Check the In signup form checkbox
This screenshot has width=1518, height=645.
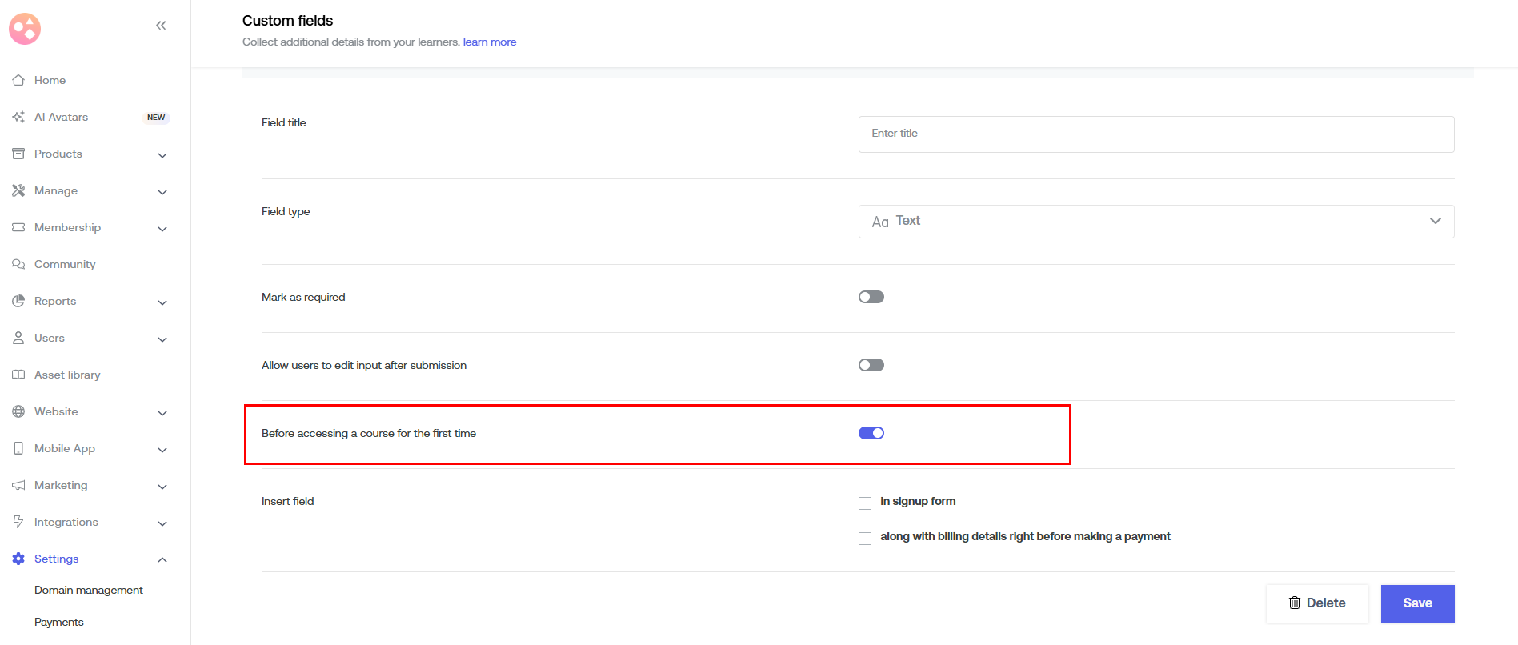click(865, 503)
